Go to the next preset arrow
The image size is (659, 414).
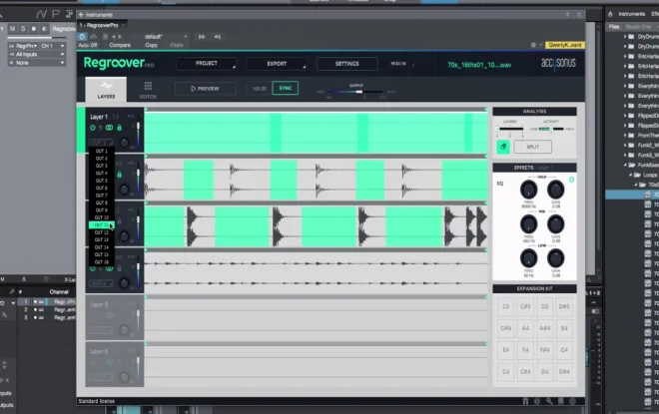[x=120, y=37]
